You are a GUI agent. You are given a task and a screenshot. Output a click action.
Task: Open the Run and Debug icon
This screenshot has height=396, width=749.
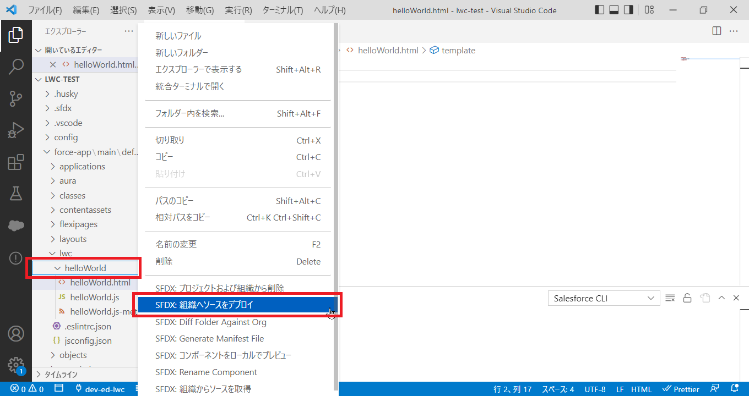(x=16, y=130)
